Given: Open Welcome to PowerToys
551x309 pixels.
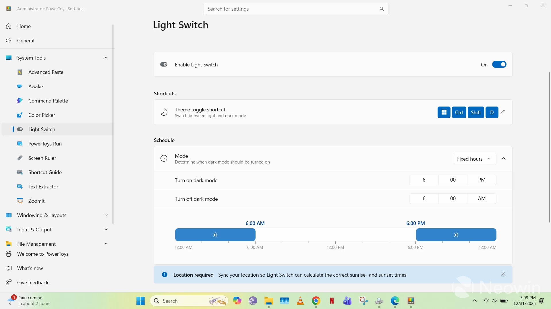Looking at the screenshot, I should [x=57, y=254].
